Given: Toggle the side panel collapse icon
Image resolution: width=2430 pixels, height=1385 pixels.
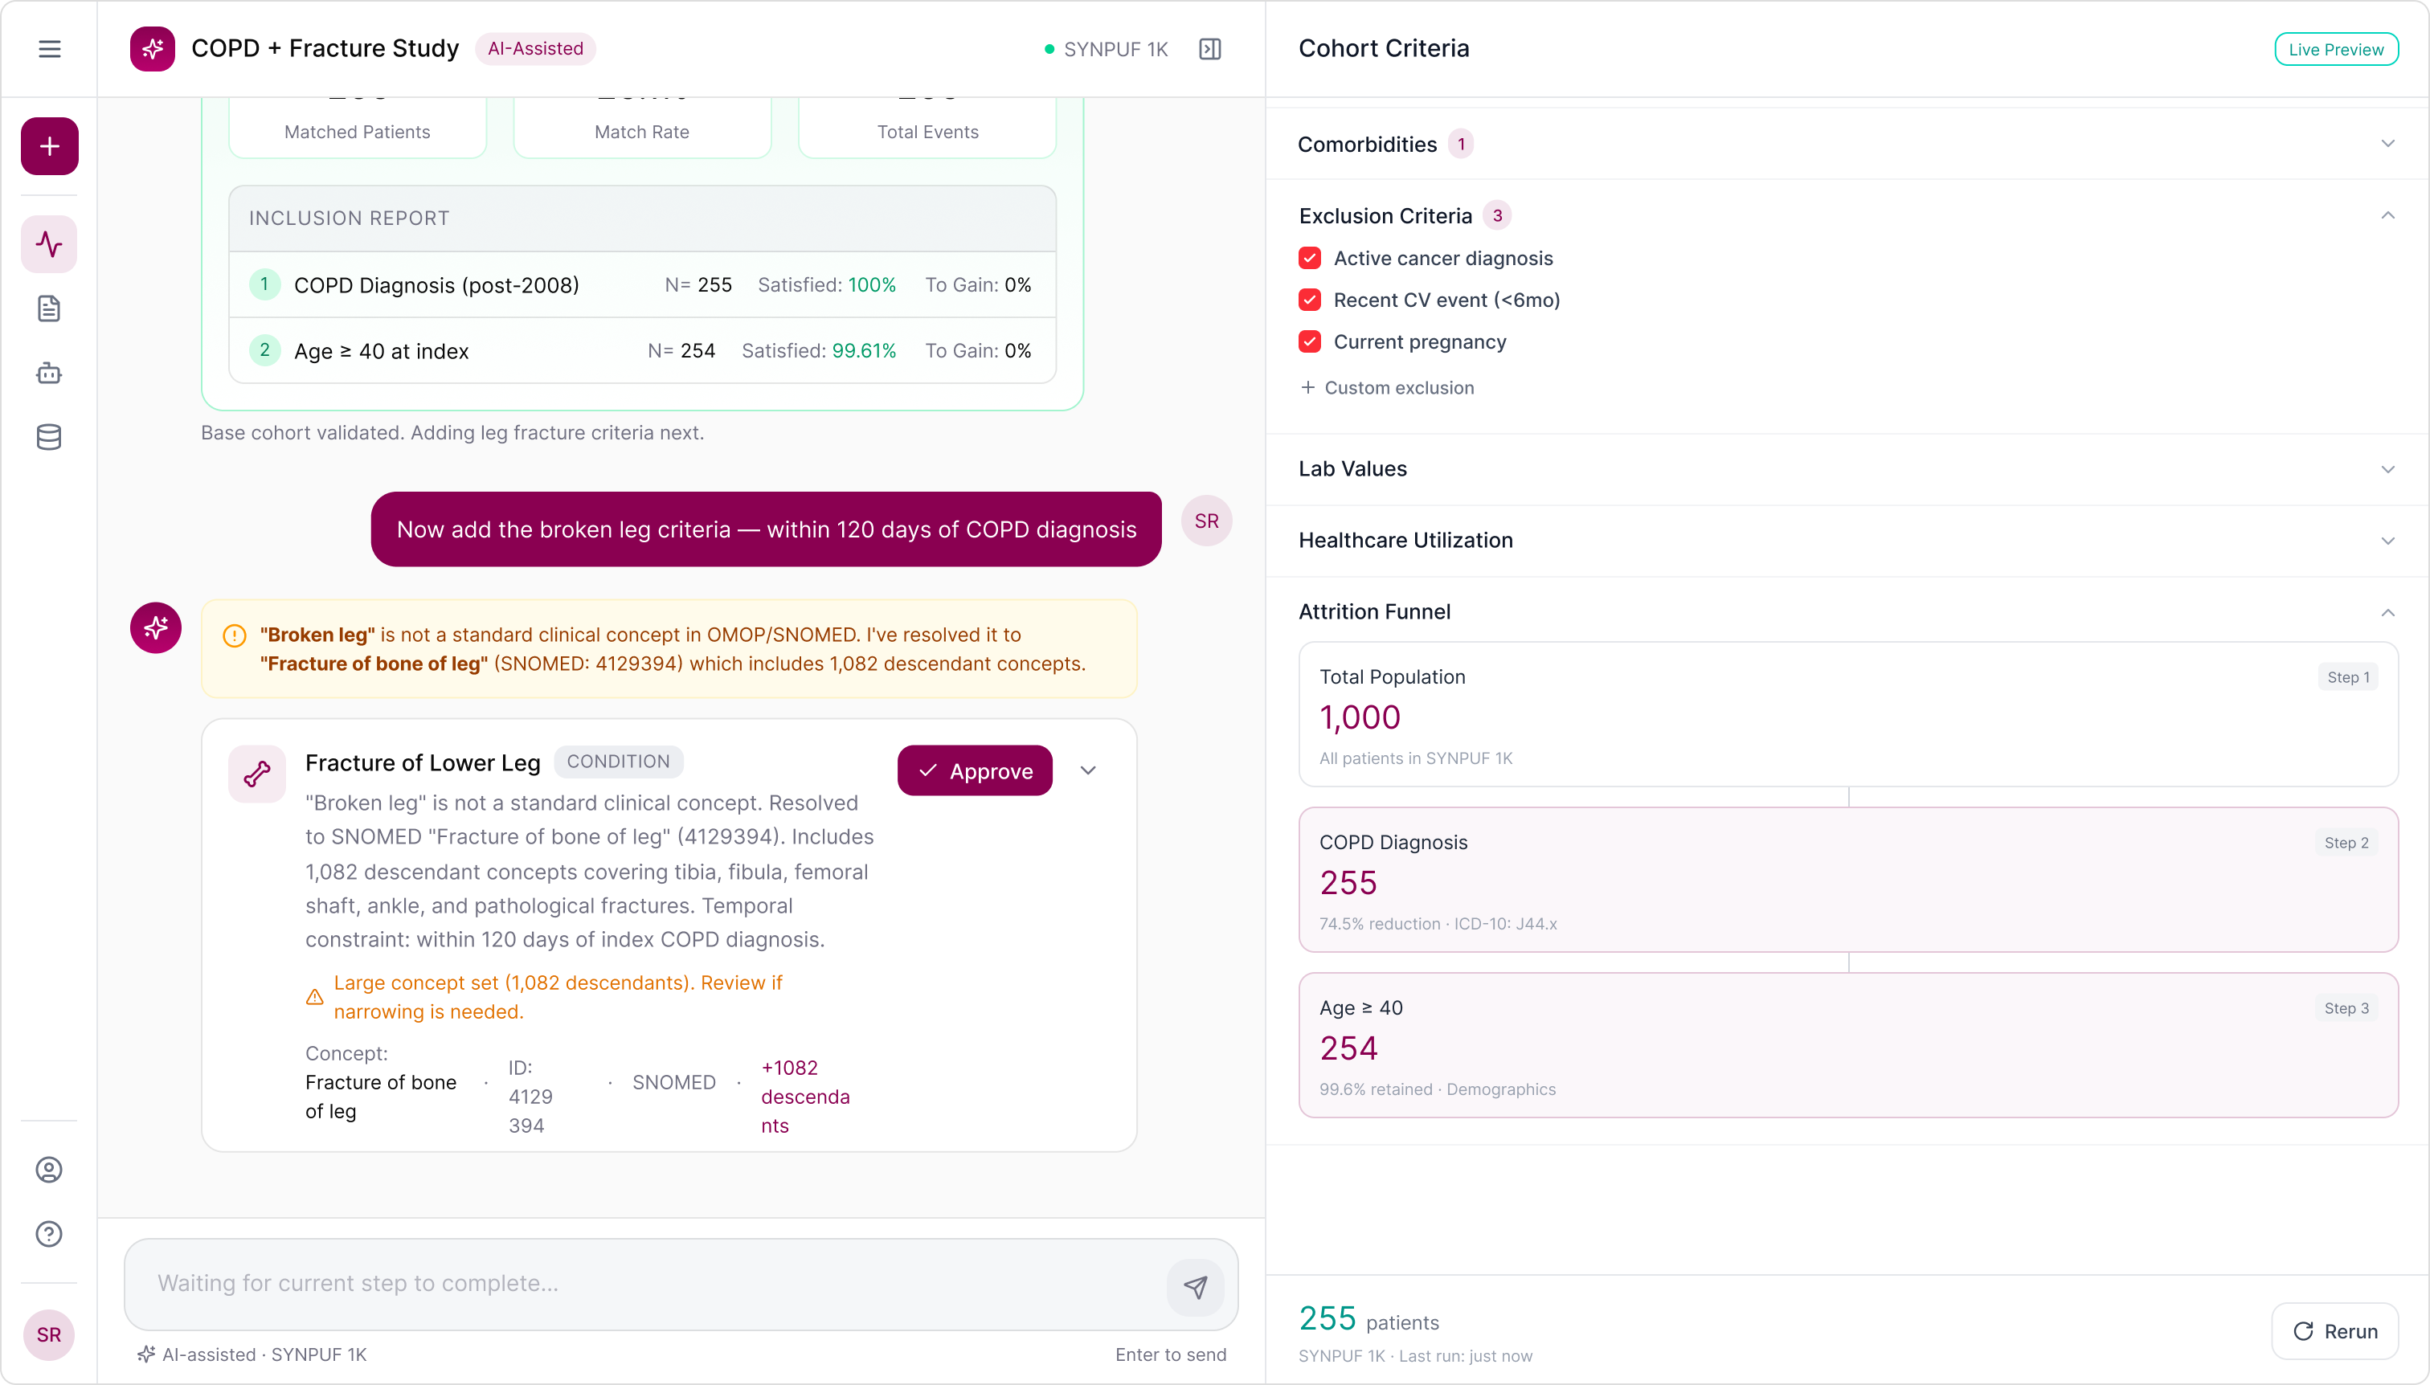Looking at the screenshot, I should 1210,48.
